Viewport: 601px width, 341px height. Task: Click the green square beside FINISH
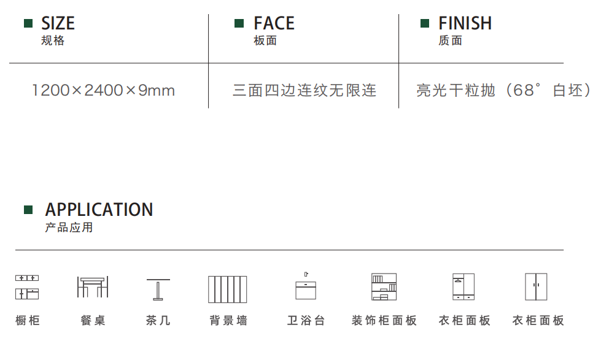coord(425,23)
